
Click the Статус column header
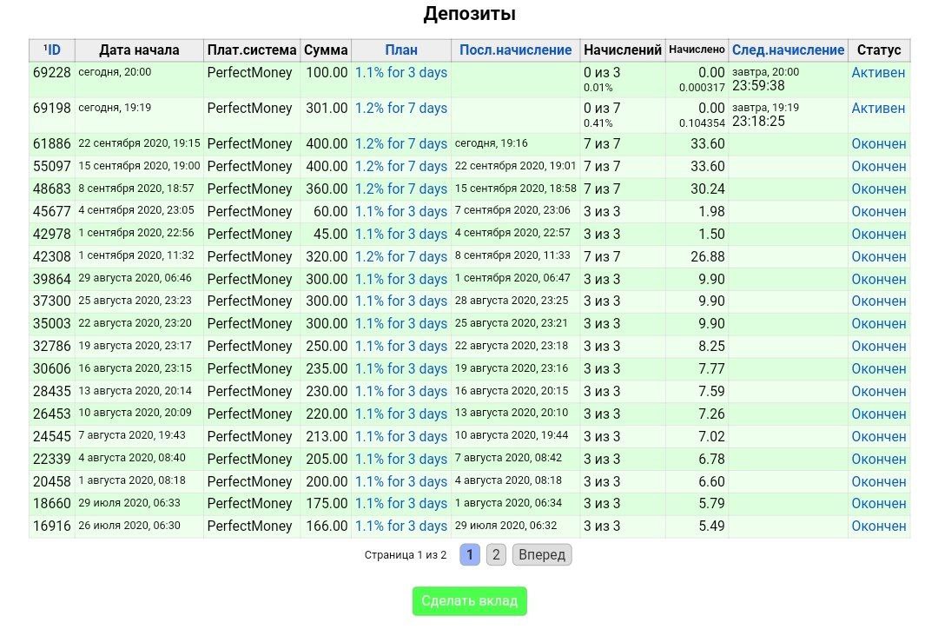[878, 50]
